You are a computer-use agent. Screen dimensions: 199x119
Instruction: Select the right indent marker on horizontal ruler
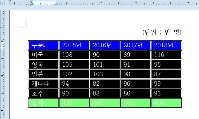56,4
